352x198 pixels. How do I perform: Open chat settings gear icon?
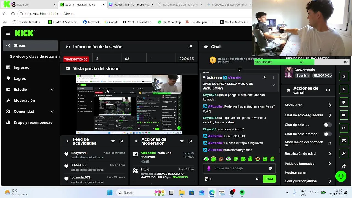point(257,179)
